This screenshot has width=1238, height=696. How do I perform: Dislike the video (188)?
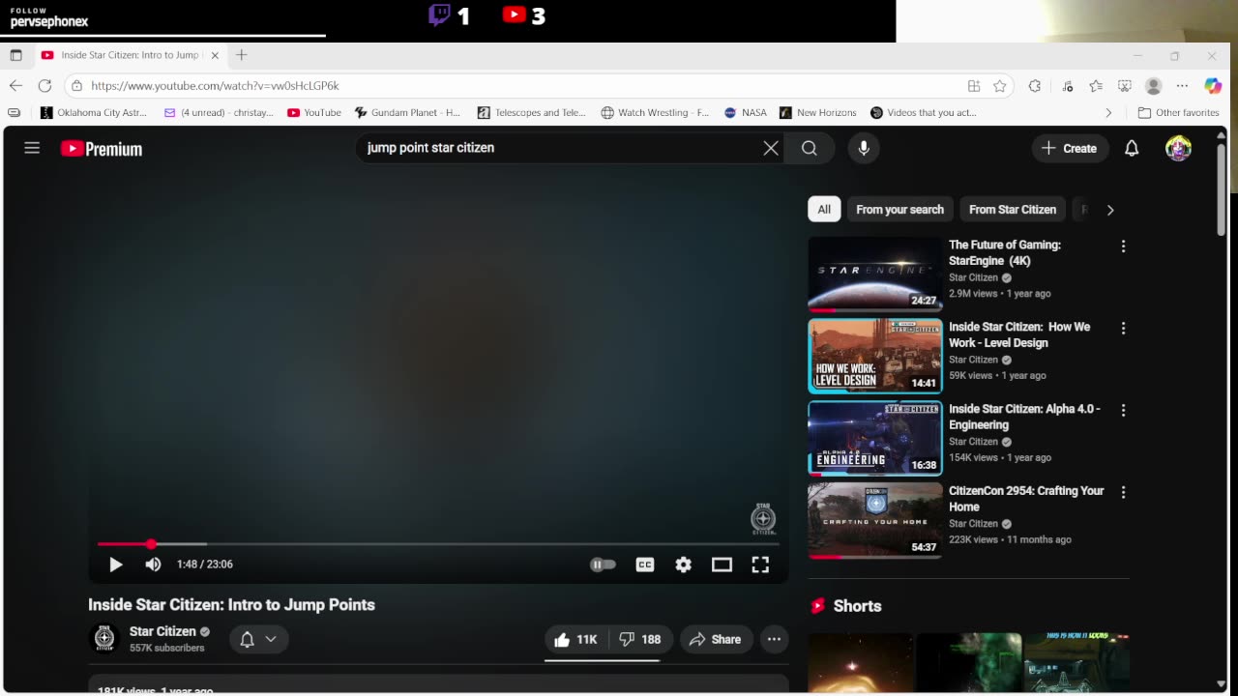[641, 639]
